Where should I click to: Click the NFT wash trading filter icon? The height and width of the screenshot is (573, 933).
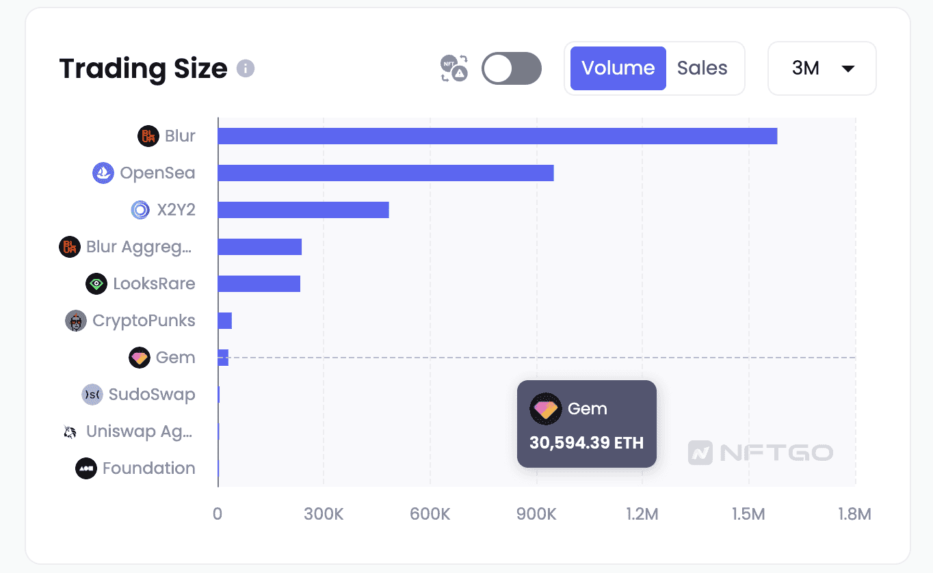click(454, 68)
